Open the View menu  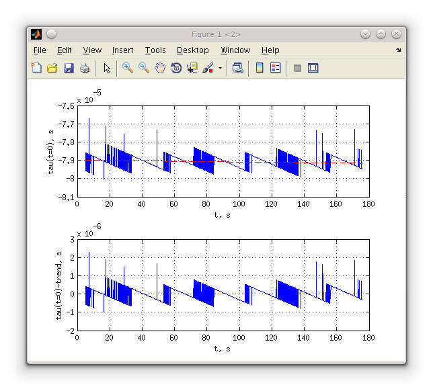92,50
